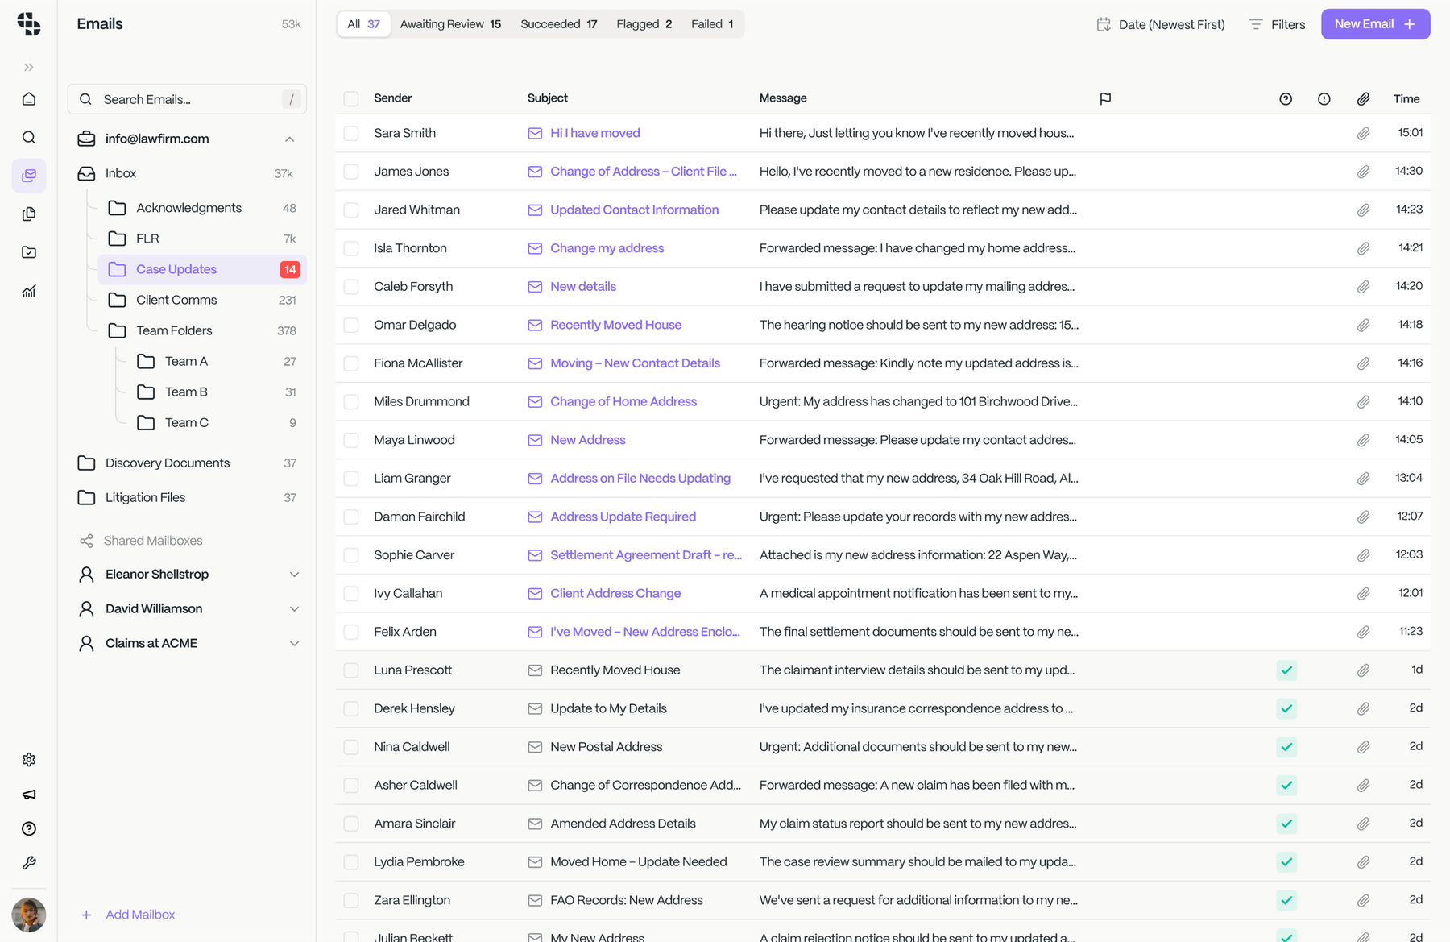This screenshot has height=942, width=1450.
Task: Open the Date (Newest First) sort dropdown
Action: click(x=1161, y=24)
